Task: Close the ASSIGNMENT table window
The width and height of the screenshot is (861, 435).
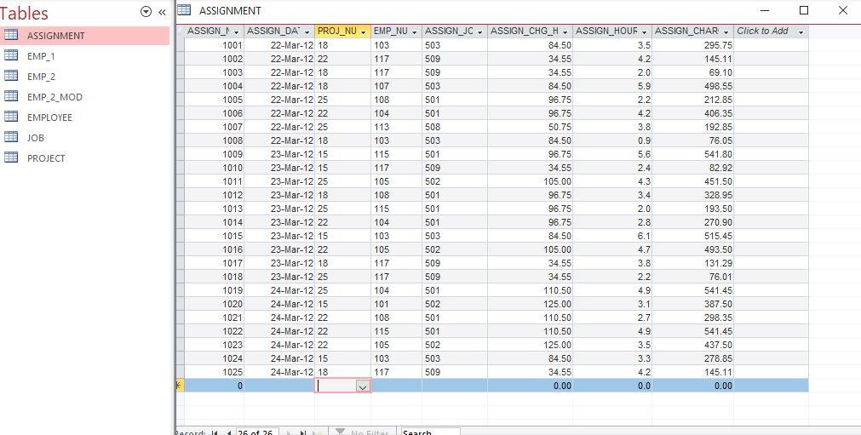Action: click(x=843, y=10)
